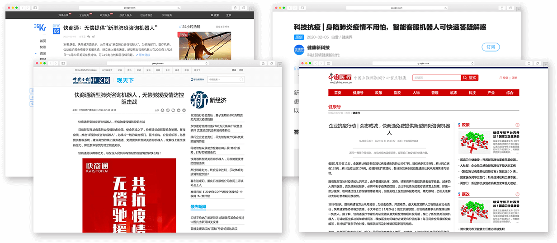The height and width of the screenshot is (243, 557).
Task: Show tab overview in China Daily window
Action: click(272, 63)
